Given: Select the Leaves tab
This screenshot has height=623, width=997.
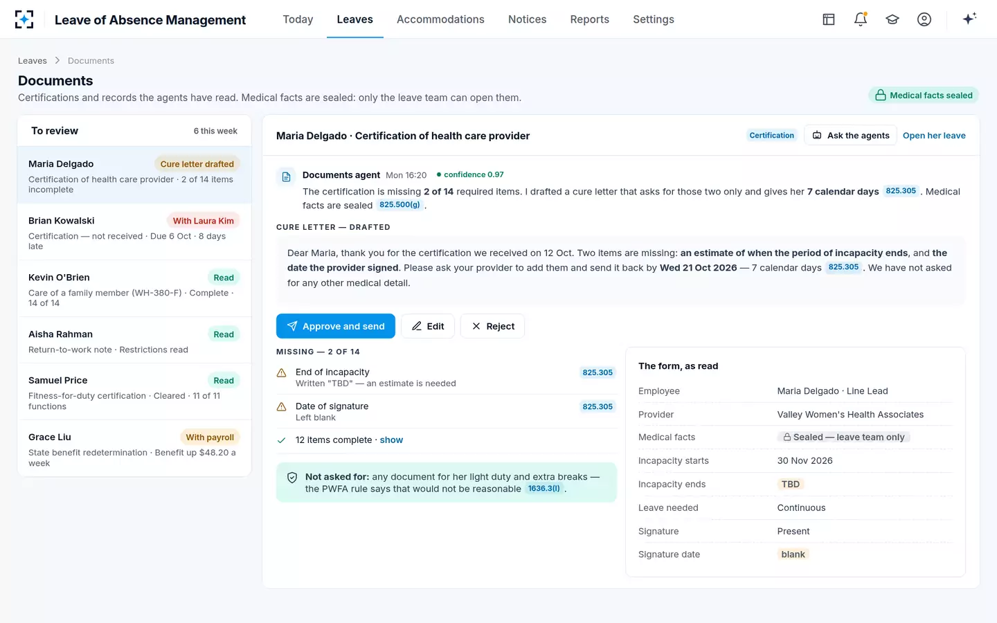Looking at the screenshot, I should tap(355, 19).
